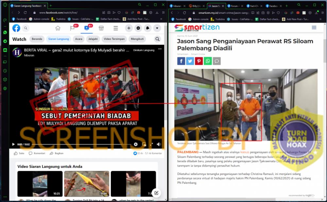Open the 10:25 video thumbnail
Viewport: 327px width, 202px height.
pos(40,184)
